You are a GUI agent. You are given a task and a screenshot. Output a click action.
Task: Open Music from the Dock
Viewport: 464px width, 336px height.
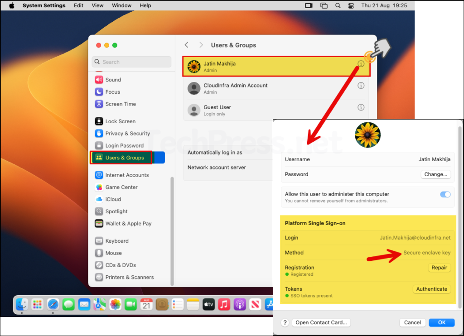224,304
